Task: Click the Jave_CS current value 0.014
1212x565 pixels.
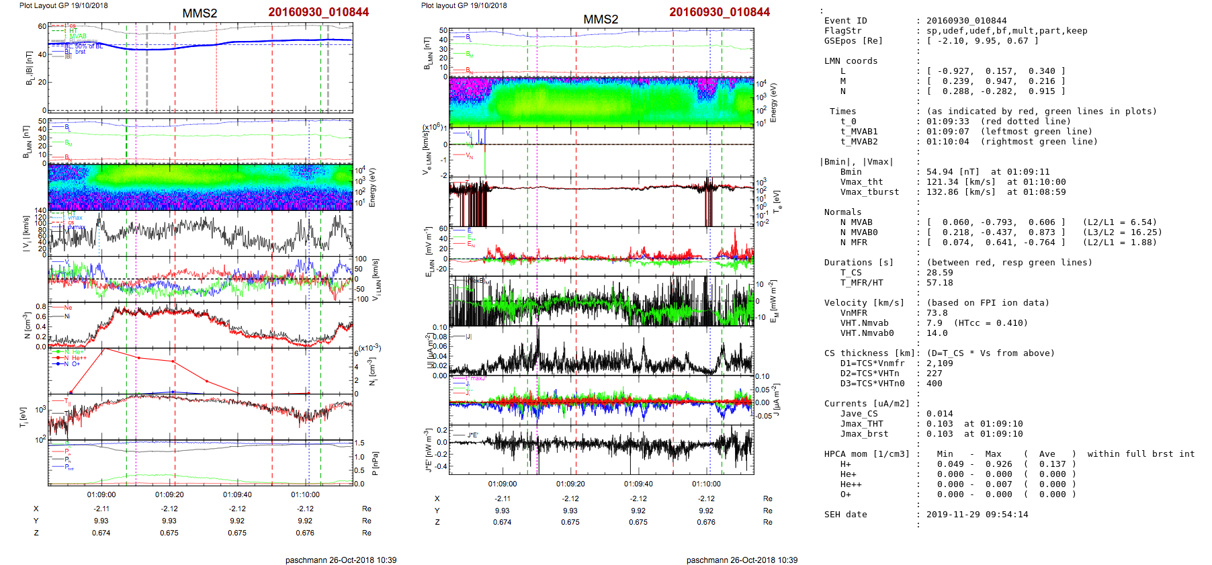Action: [x=939, y=414]
